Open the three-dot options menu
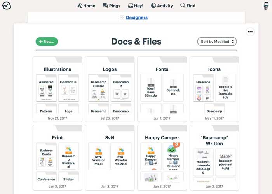The image size is (272, 194). click(250, 32)
